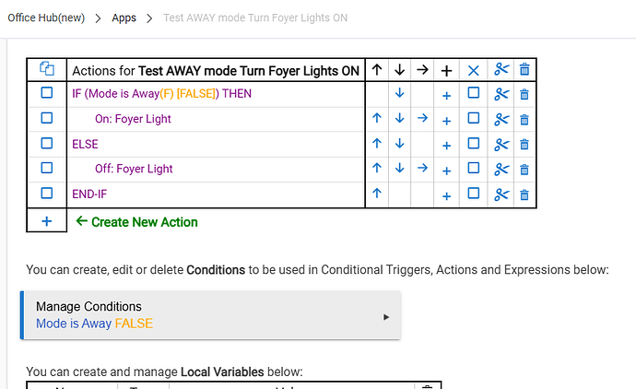Open the IF Mode is Away action
Image resolution: width=636 pixels, height=389 pixels.
coord(161,94)
